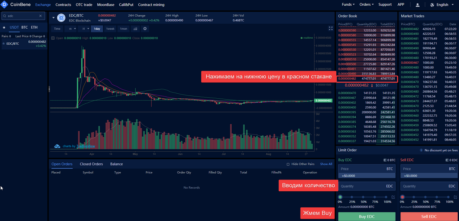Viewport: 459px width, 221px height.
Task: Click wallet icon beside 0 BTC
Action: [x=385, y=160]
